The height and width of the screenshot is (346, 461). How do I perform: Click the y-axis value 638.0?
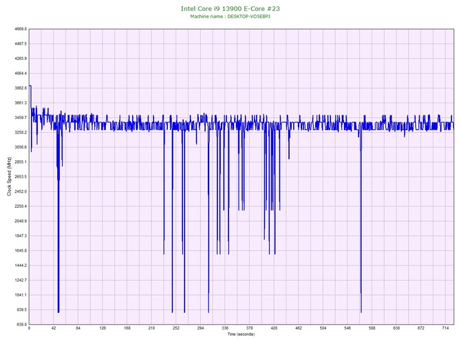point(21,325)
